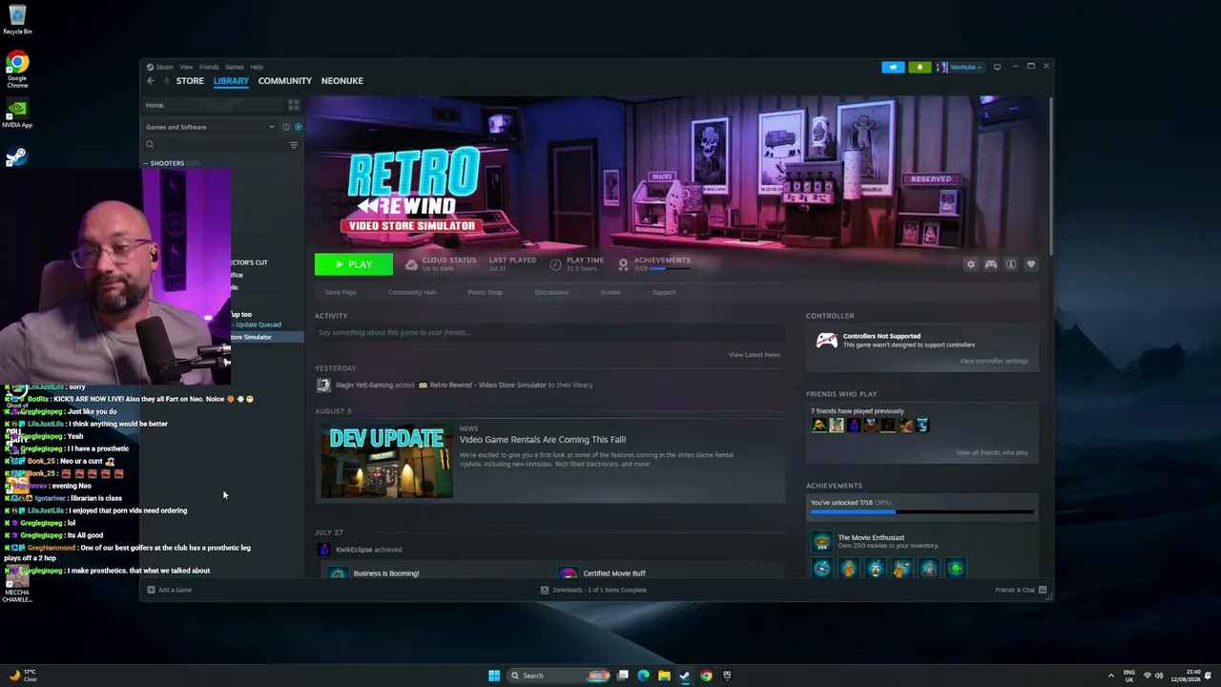Show hidden system tray icons chevron

coord(1110,676)
